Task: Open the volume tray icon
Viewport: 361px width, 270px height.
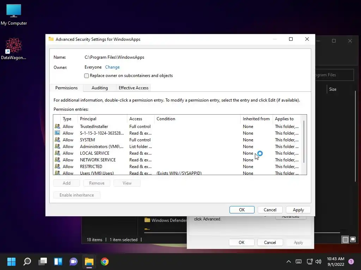Action: 318,262
